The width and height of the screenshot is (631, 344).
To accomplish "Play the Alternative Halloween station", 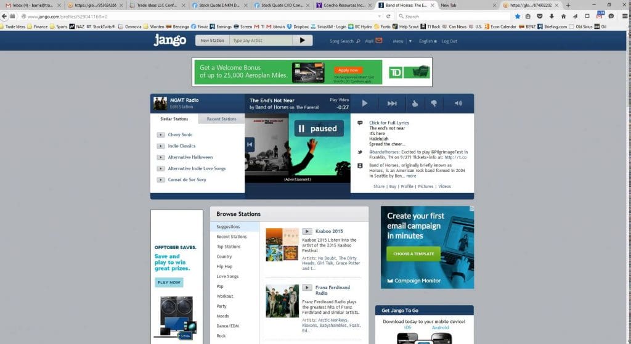I will tap(161, 157).
